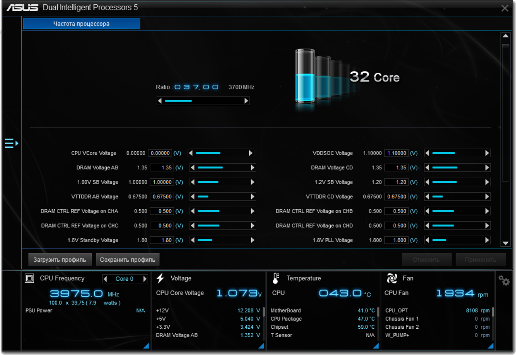Expand the Fan panel corner triangle
The height and width of the screenshot is (355, 516).
[491, 346]
